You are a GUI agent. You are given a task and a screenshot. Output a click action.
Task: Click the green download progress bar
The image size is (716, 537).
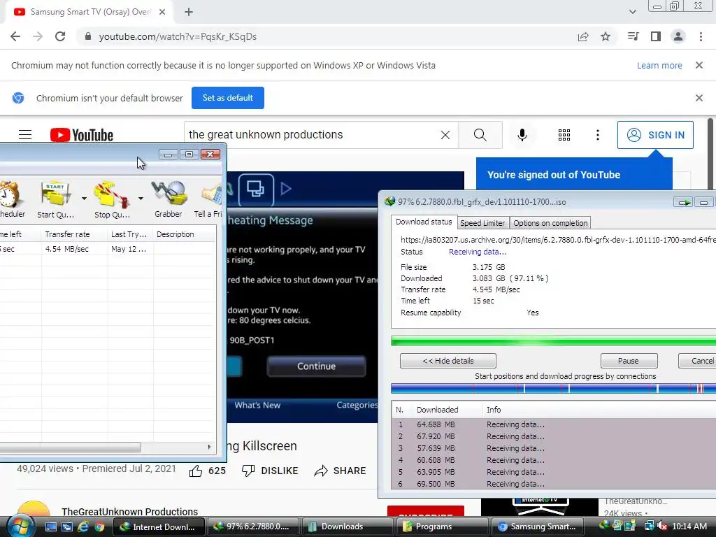click(554, 341)
